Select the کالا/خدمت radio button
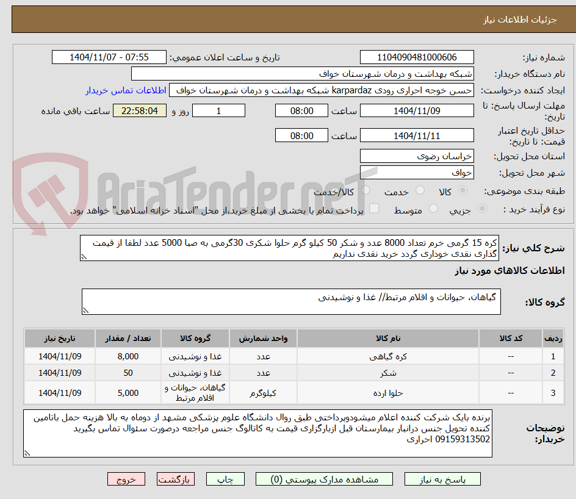Image resolution: width=576 pixels, height=499 pixels. click(365, 190)
